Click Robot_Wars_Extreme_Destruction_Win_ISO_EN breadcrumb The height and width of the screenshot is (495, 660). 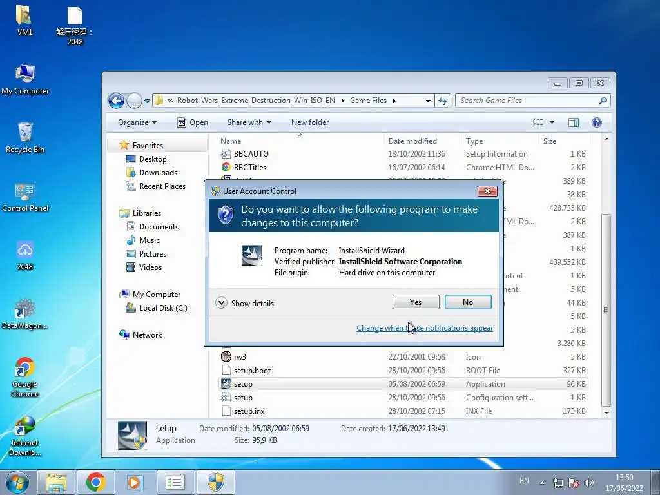click(x=256, y=101)
